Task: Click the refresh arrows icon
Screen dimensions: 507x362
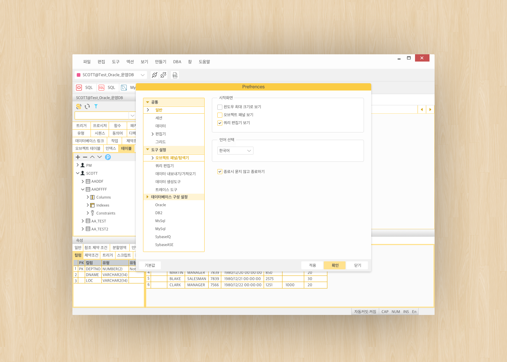Action: point(87,106)
